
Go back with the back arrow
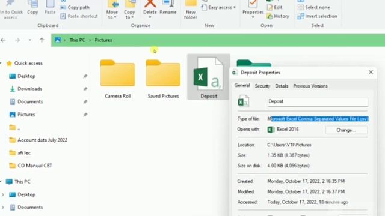point(3,40)
